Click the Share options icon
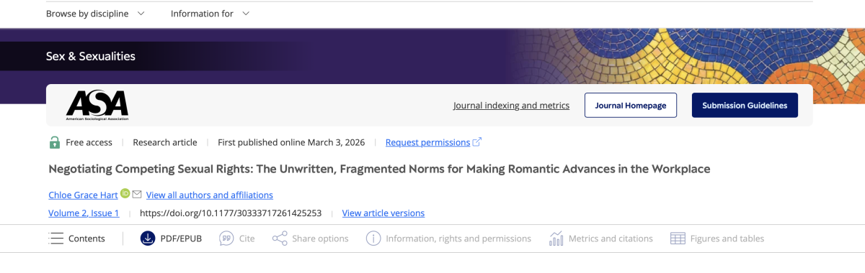This screenshot has height=273, width=865. (x=280, y=239)
